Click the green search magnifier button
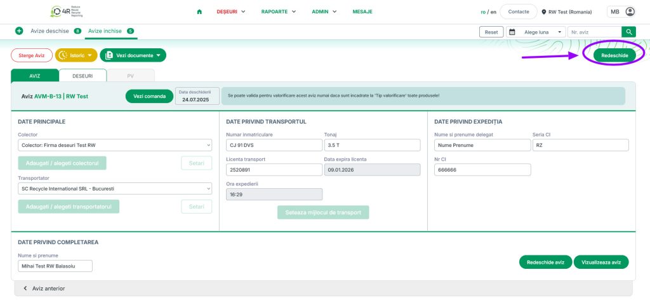 (628, 31)
